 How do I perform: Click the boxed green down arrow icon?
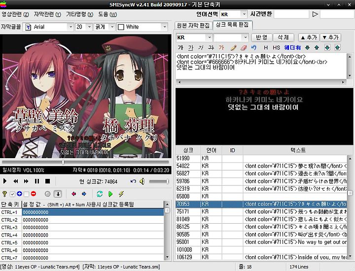click(327, 47)
